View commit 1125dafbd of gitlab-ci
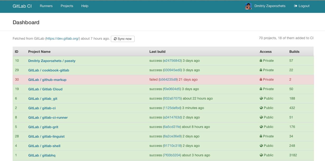This screenshot has height=161, width=325. coord(172,108)
